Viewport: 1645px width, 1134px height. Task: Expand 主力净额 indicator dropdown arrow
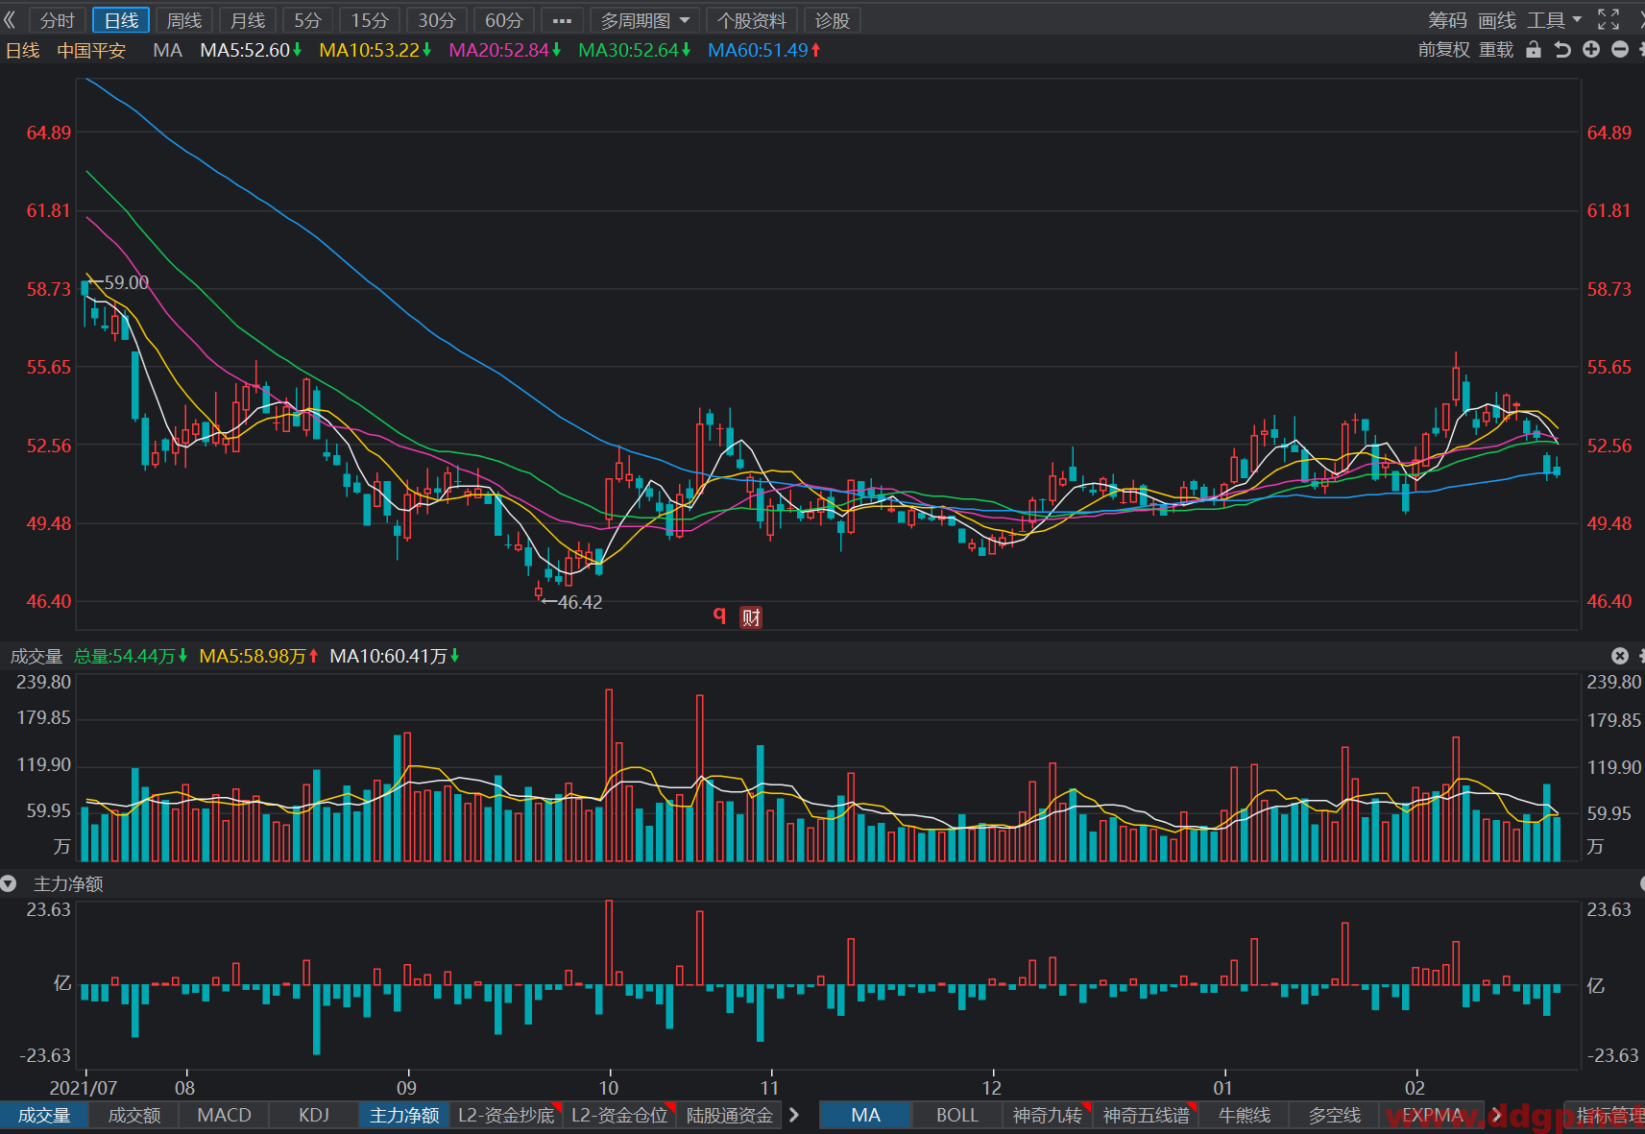click(9, 883)
